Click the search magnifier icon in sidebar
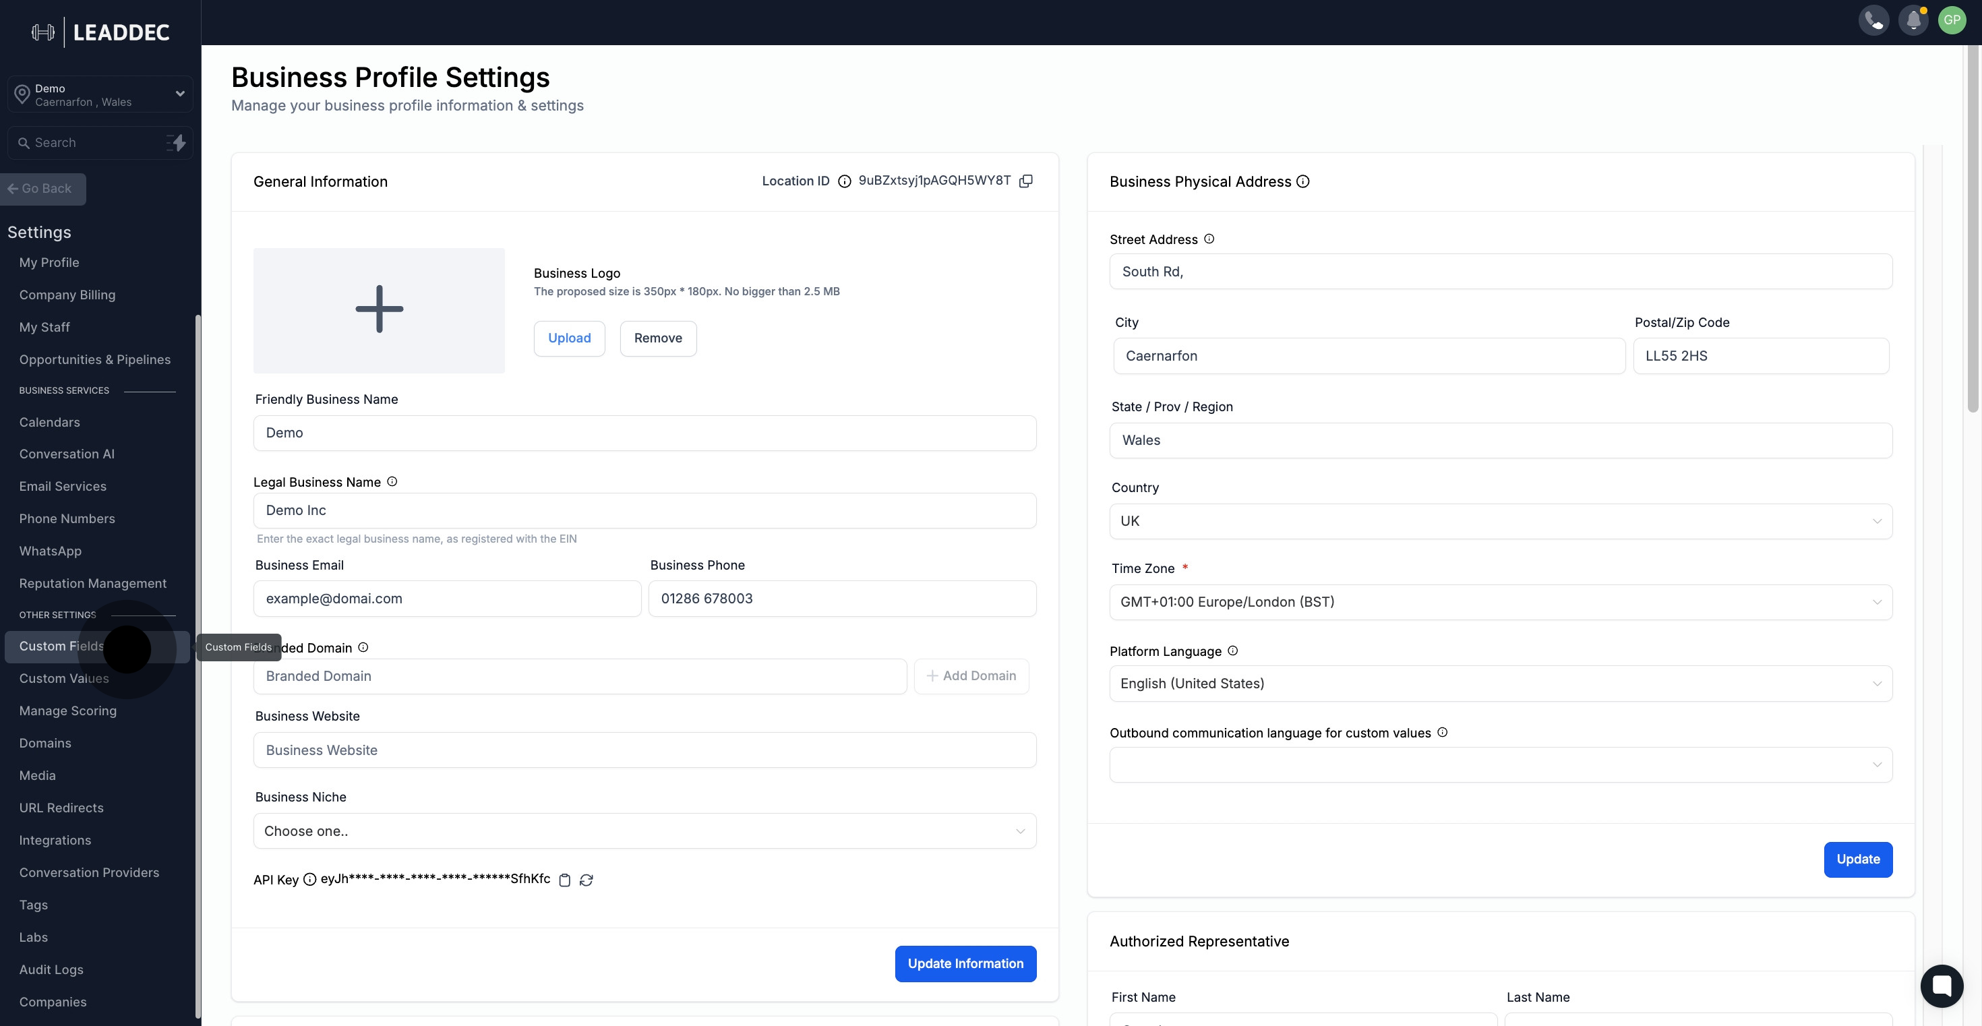Viewport: 1982px width, 1026px height. click(24, 143)
